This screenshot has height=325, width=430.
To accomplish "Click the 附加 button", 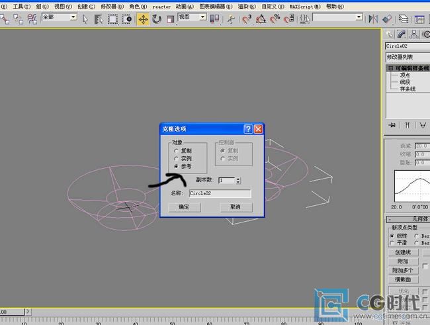I will 403,261.
